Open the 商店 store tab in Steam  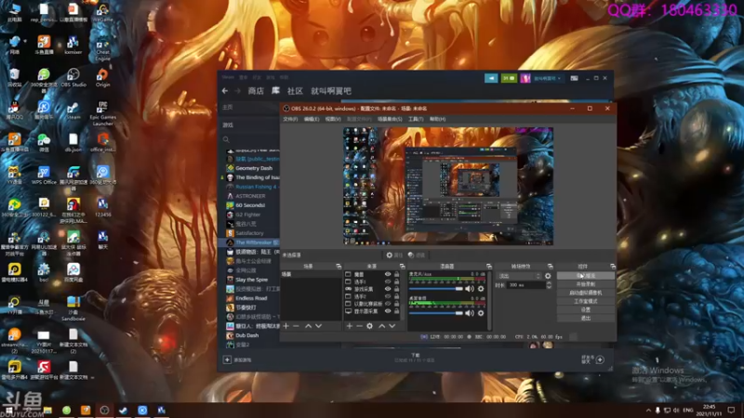[256, 90]
